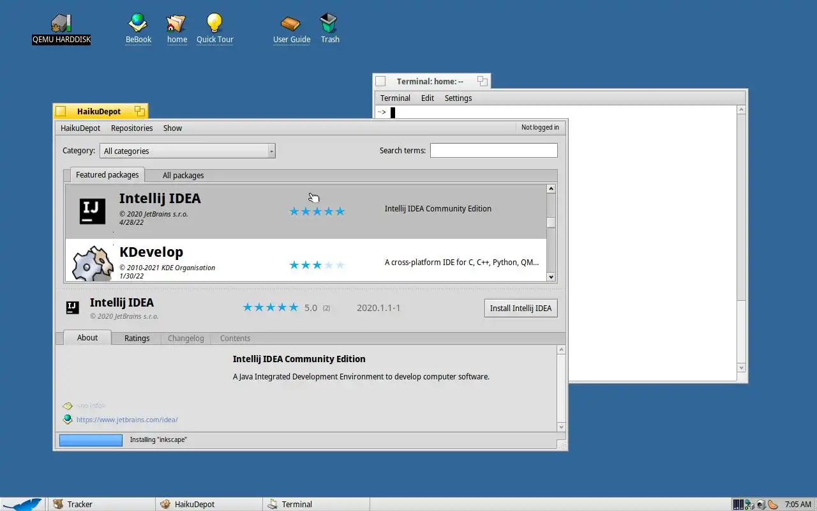Viewport: 817px width, 511px height.
Task: Select the Changelog tab
Action: coord(186,339)
